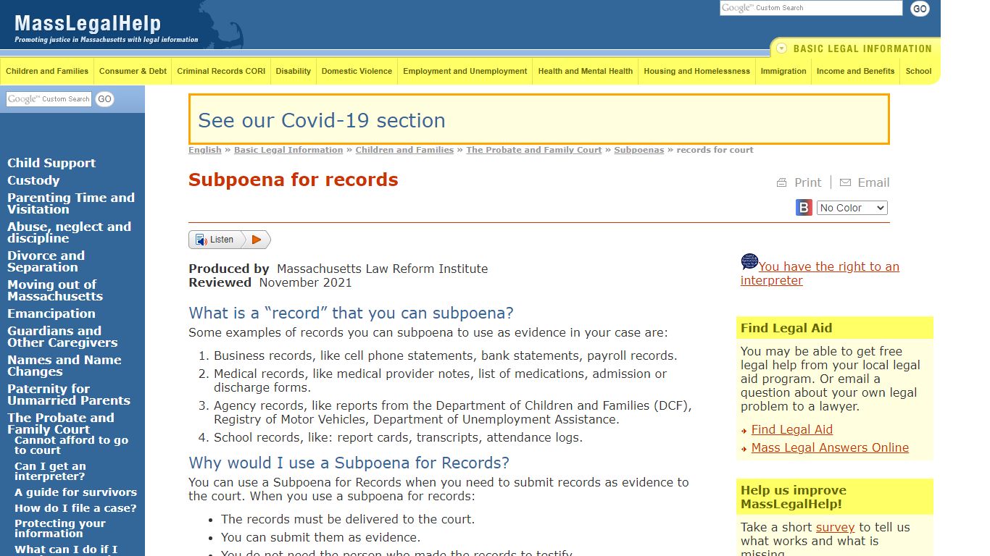Open the Domestic Violence tab

tap(357, 71)
